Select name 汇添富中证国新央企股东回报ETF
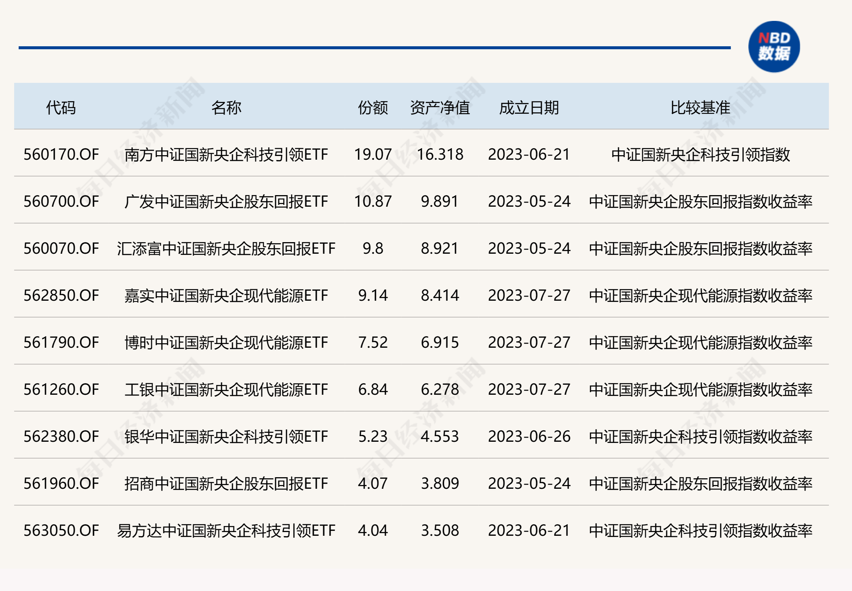 (x=226, y=248)
